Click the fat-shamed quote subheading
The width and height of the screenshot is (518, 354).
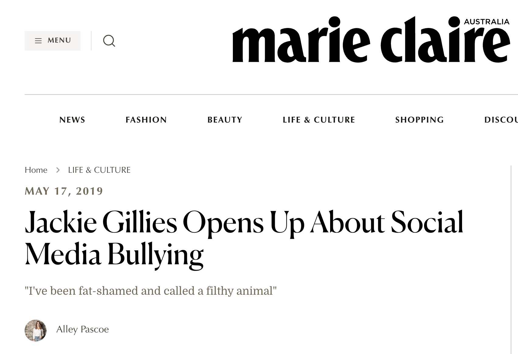click(x=151, y=291)
